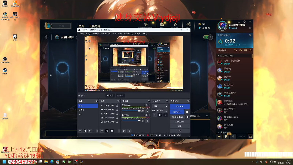The height and width of the screenshot is (165, 293).
Task: Collapse the first friends group arrow
Action: coord(218,56)
